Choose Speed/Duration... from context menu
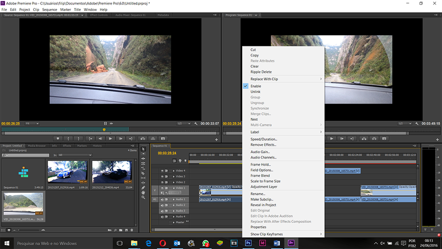This screenshot has height=249, width=442. [x=264, y=139]
